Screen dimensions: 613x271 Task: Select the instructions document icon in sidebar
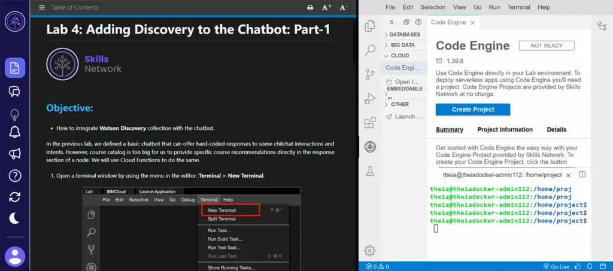click(15, 68)
